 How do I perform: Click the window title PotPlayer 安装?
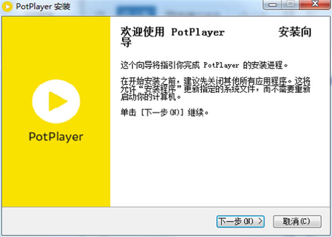tap(43, 7)
